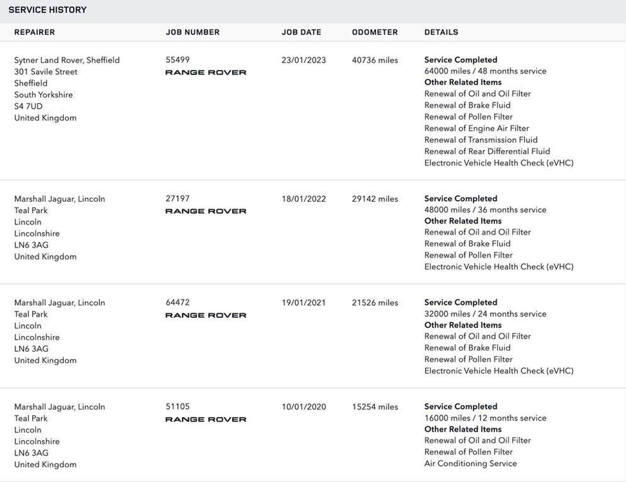The width and height of the screenshot is (626, 482).
Task: Select job number 55499
Action: [x=177, y=60]
